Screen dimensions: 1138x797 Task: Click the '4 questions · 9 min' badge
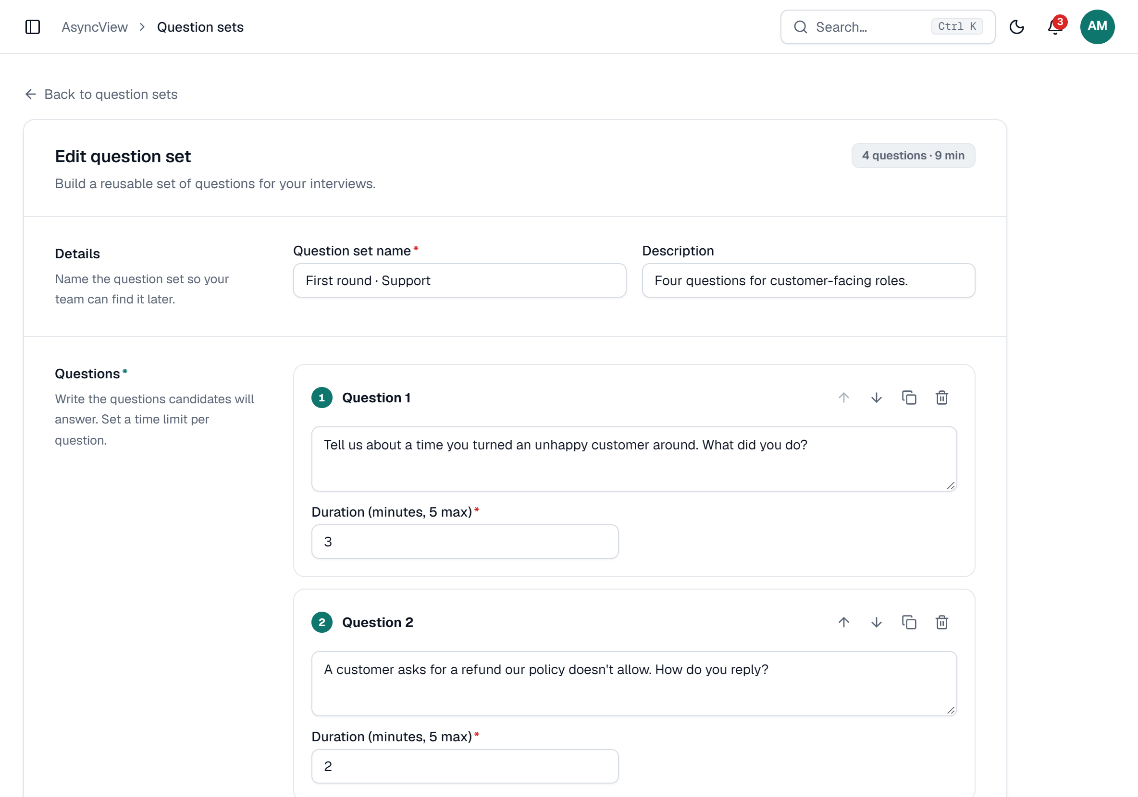(913, 156)
